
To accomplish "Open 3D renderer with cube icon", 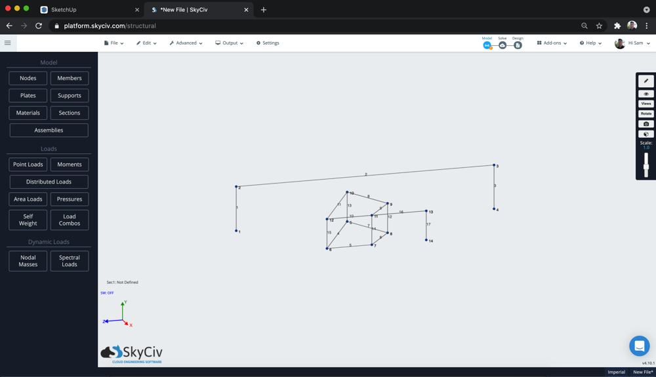I will pos(646,134).
